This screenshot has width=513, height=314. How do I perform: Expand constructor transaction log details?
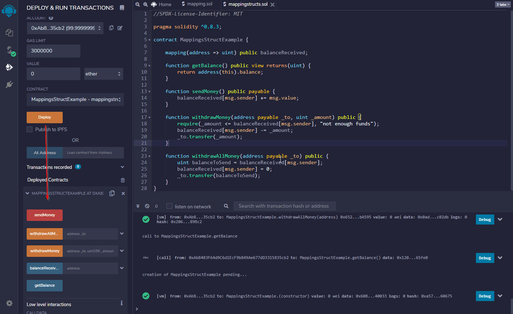pos(500,296)
